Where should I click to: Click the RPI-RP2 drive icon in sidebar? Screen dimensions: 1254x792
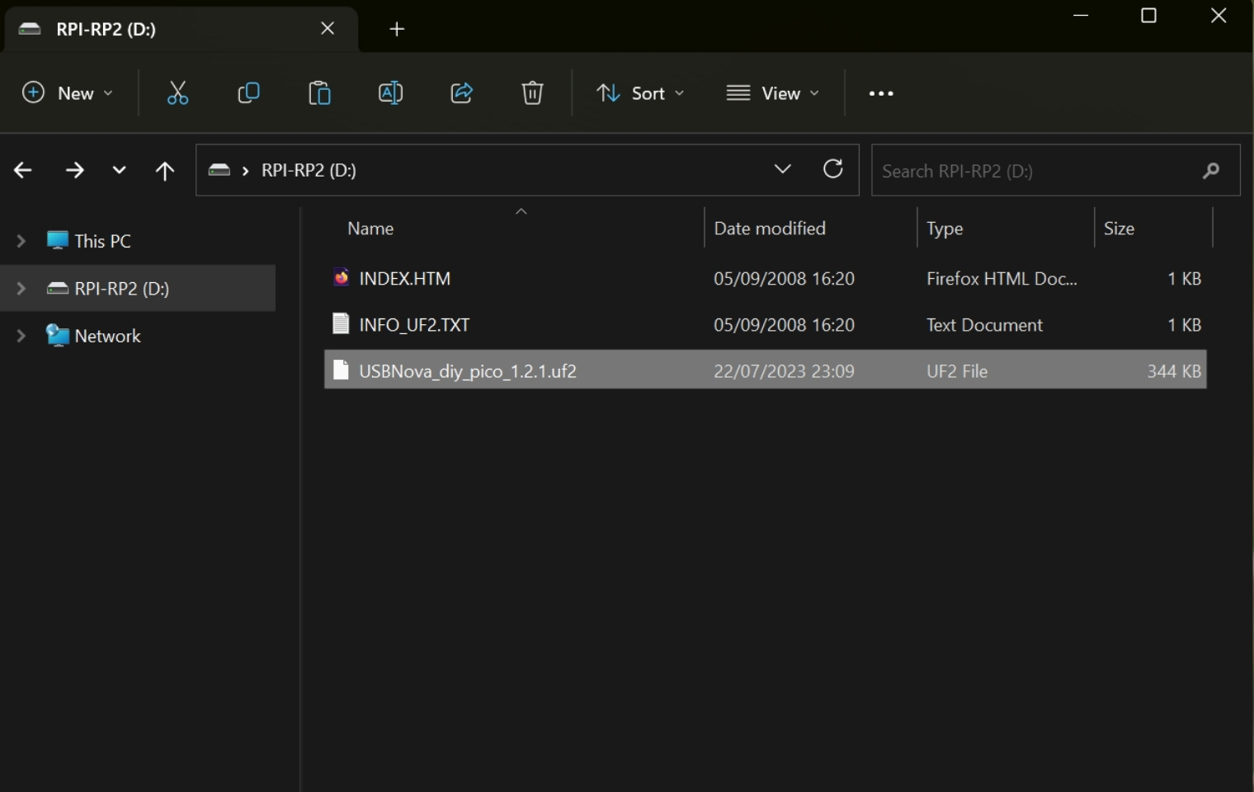click(57, 288)
